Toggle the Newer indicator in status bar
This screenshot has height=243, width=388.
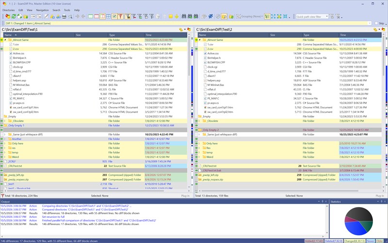click(371, 241)
